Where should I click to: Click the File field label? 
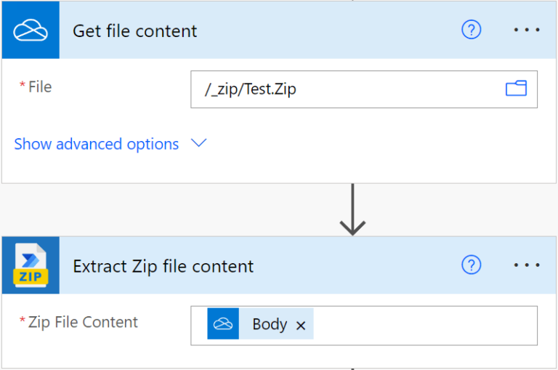click(x=39, y=87)
